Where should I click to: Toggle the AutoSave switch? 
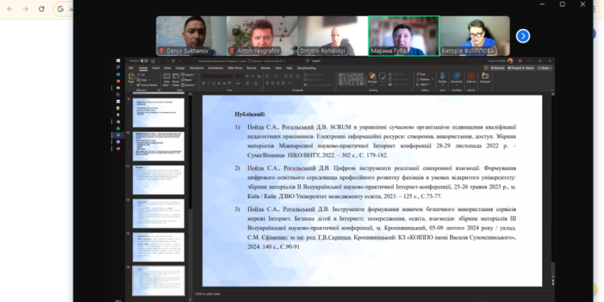point(144,61)
